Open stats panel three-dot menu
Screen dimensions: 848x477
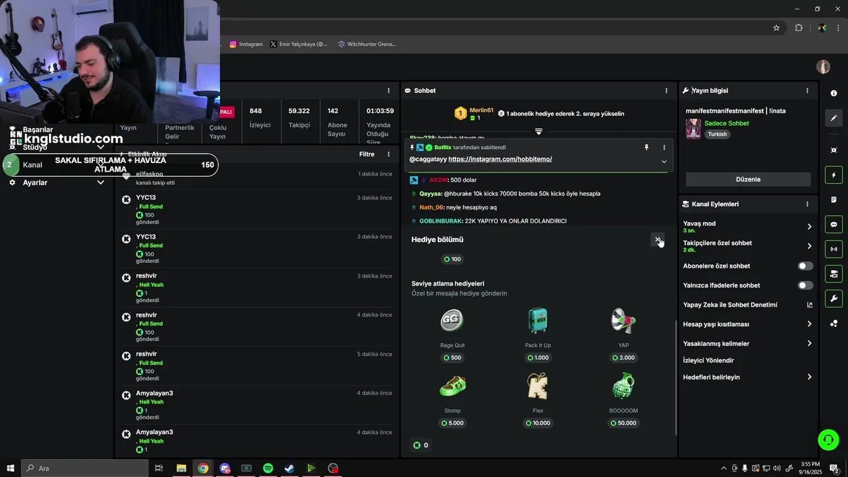(x=388, y=91)
